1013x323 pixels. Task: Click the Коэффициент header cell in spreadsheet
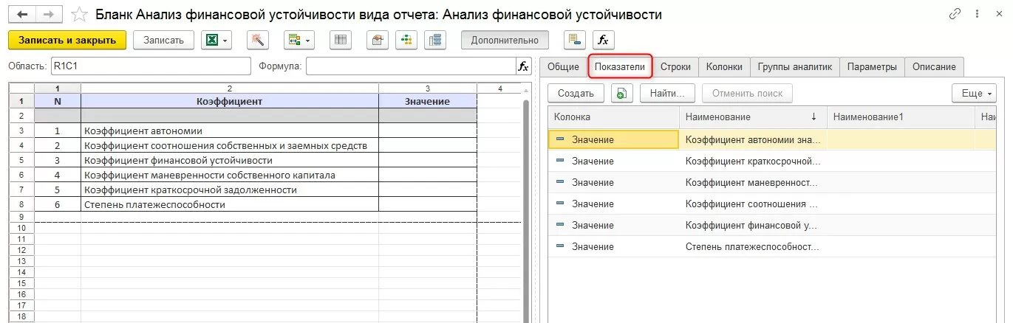click(x=230, y=101)
